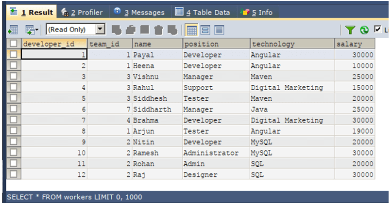Check the row checkbox for Siddhesh
The width and height of the screenshot is (392, 204).
tap(14, 98)
